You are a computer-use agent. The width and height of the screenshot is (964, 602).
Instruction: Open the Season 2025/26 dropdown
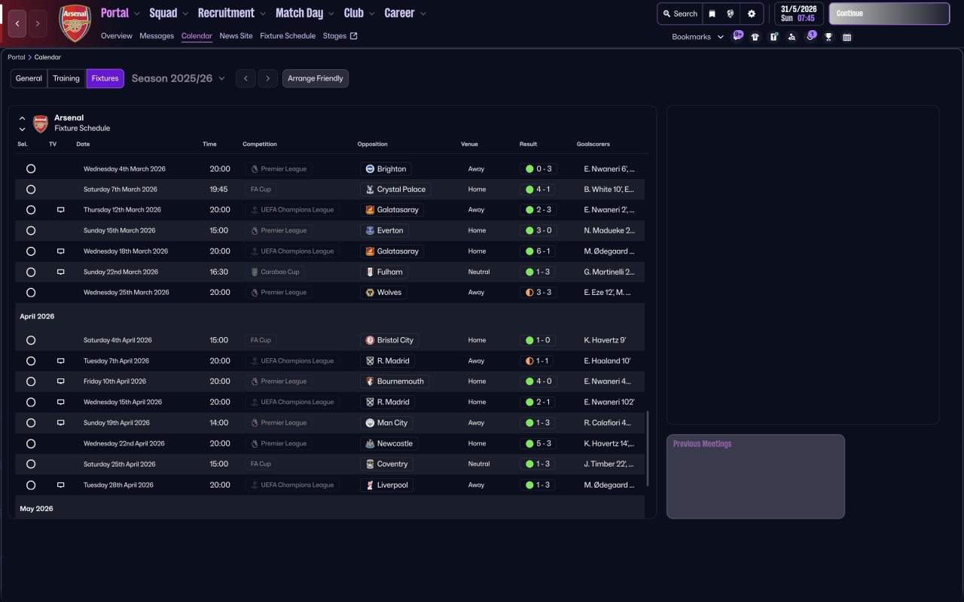click(178, 78)
